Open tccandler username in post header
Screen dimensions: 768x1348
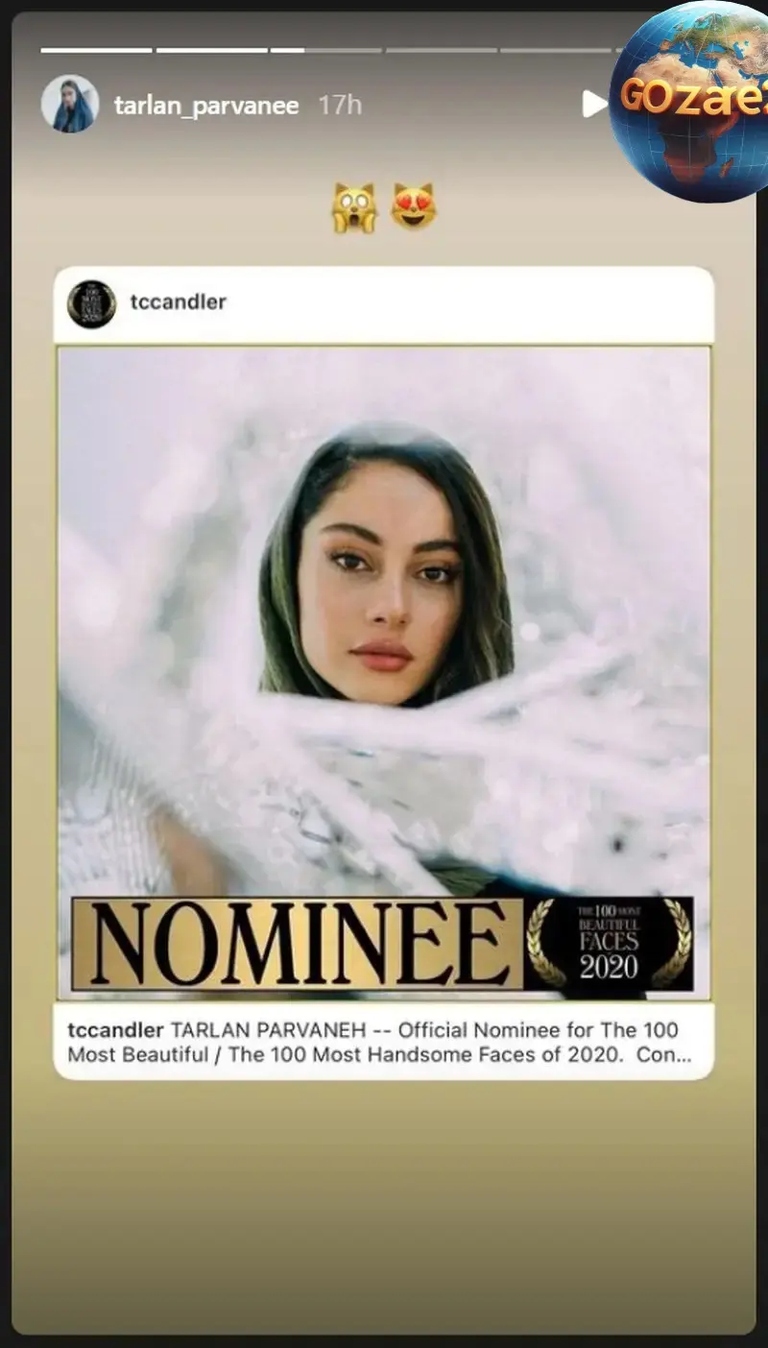[179, 301]
